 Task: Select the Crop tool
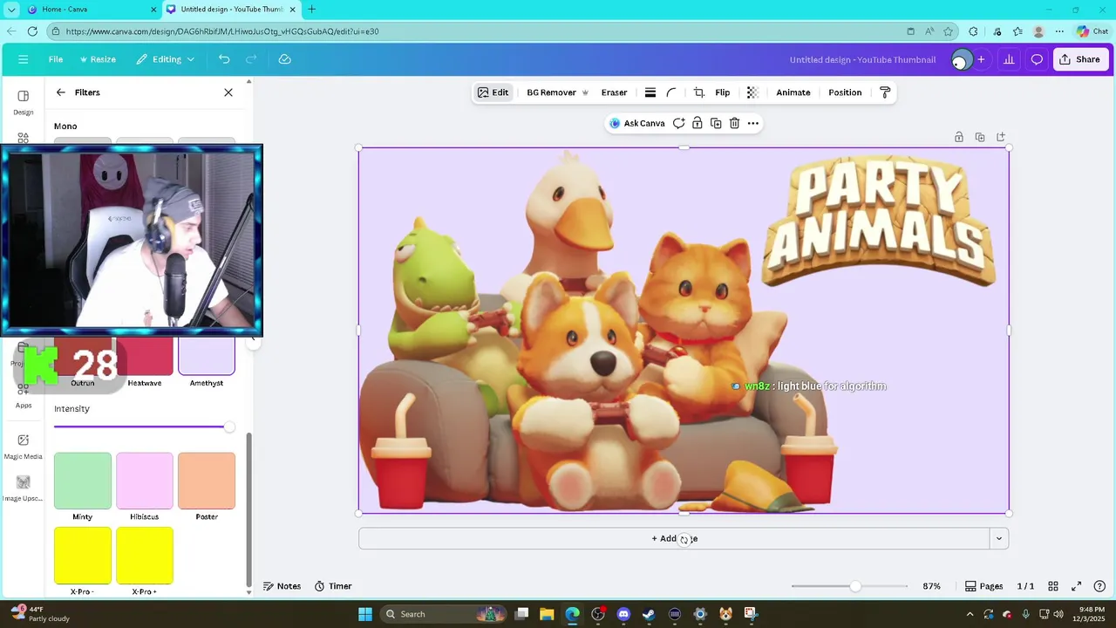699,92
